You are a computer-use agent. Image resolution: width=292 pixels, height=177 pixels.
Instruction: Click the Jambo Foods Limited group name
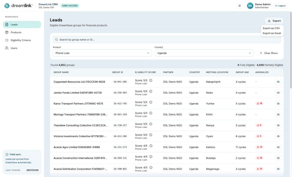(x=78, y=93)
